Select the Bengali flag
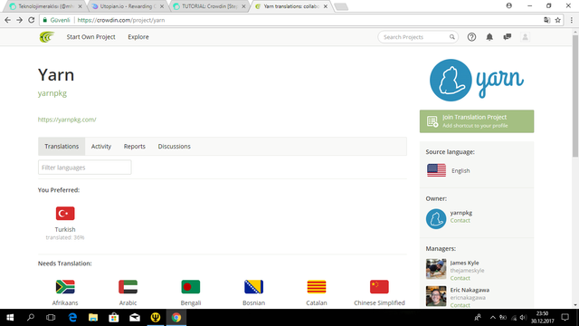Screen dimensions: 579x326 click(x=191, y=287)
